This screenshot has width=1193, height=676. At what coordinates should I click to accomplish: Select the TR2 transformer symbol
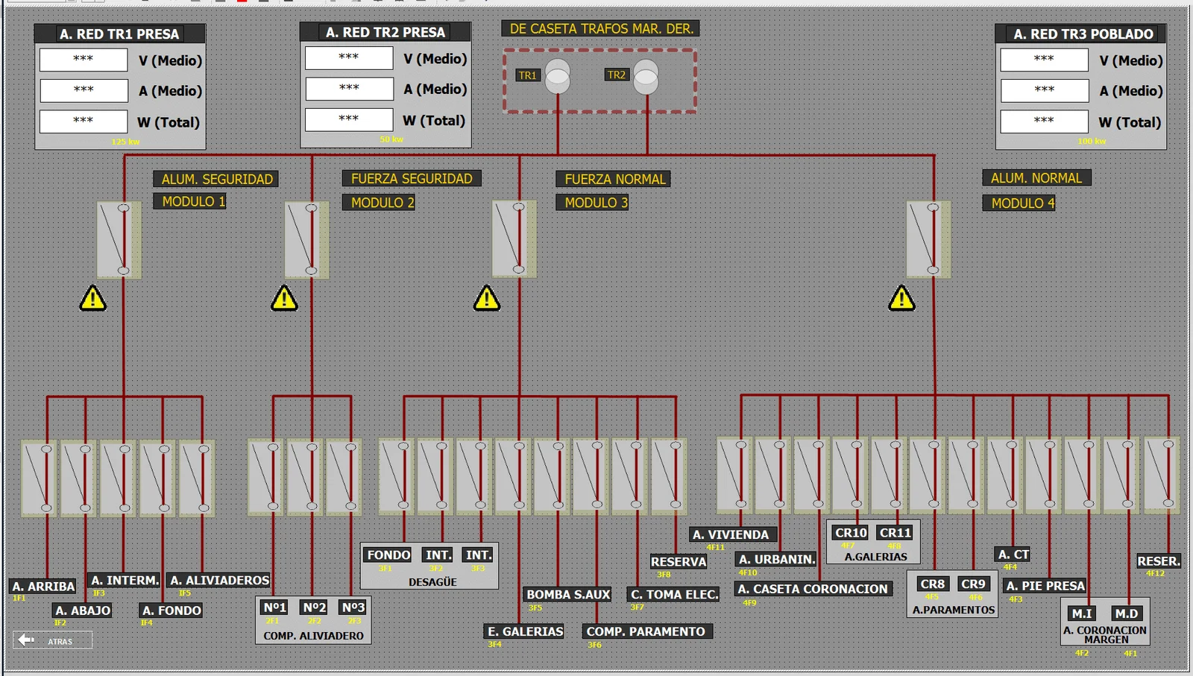(646, 77)
